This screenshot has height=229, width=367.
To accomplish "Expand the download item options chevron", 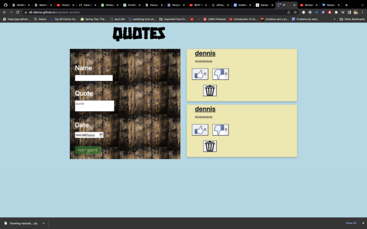I will click(44, 223).
